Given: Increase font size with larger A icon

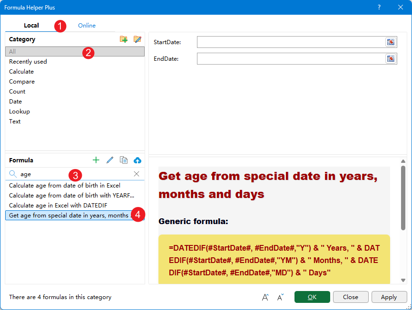Looking at the screenshot, I should (265, 297).
